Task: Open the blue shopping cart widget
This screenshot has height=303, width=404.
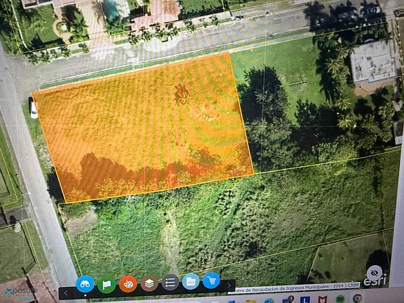Action: [211, 281]
